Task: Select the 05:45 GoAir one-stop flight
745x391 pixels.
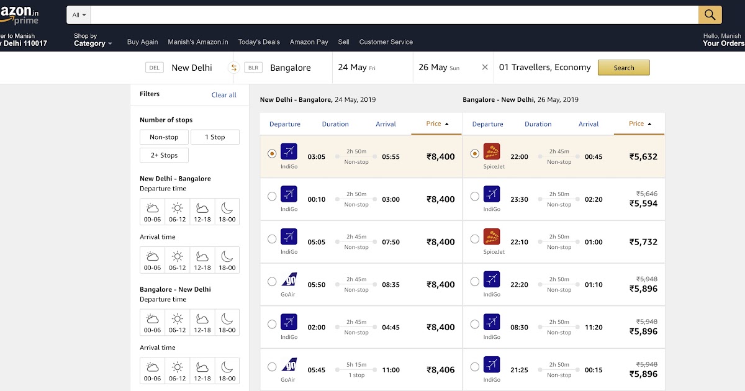Action: 272,367
